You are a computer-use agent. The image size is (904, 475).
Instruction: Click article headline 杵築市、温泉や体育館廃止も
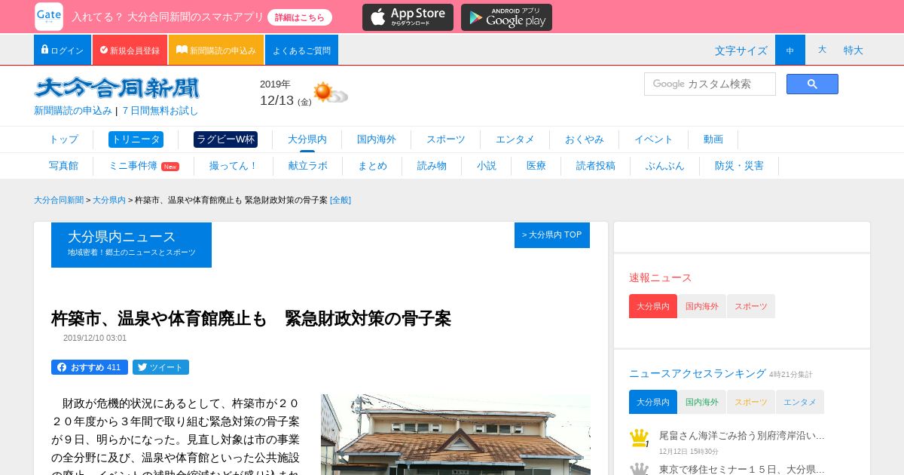click(251, 318)
